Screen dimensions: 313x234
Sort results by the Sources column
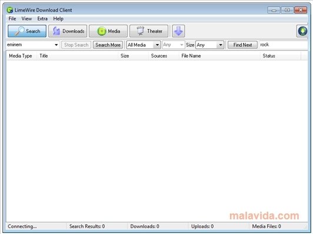[164, 56]
